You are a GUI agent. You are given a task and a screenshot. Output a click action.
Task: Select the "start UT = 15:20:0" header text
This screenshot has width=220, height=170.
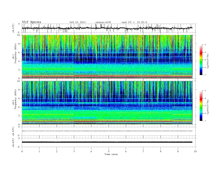point(134,22)
